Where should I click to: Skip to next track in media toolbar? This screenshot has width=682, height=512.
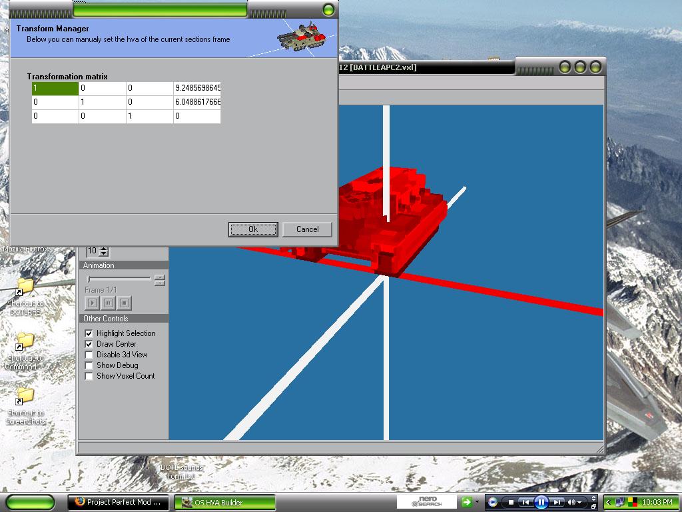pyautogui.click(x=557, y=502)
